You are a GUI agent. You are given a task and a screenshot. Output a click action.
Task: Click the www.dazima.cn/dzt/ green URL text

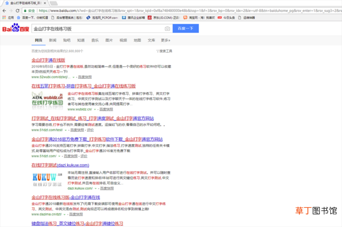pyautogui.click(x=46, y=214)
